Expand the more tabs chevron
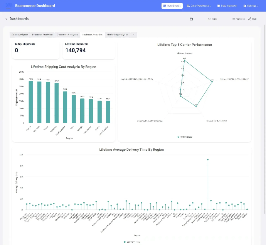Screen dimensions: 266x245 click(133, 35)
